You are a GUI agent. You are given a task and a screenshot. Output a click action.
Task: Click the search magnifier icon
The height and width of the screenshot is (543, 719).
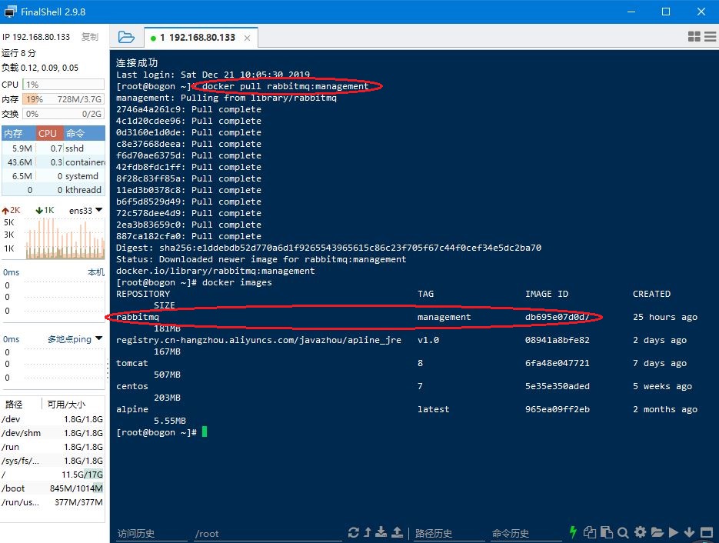(x=623, y=532)
